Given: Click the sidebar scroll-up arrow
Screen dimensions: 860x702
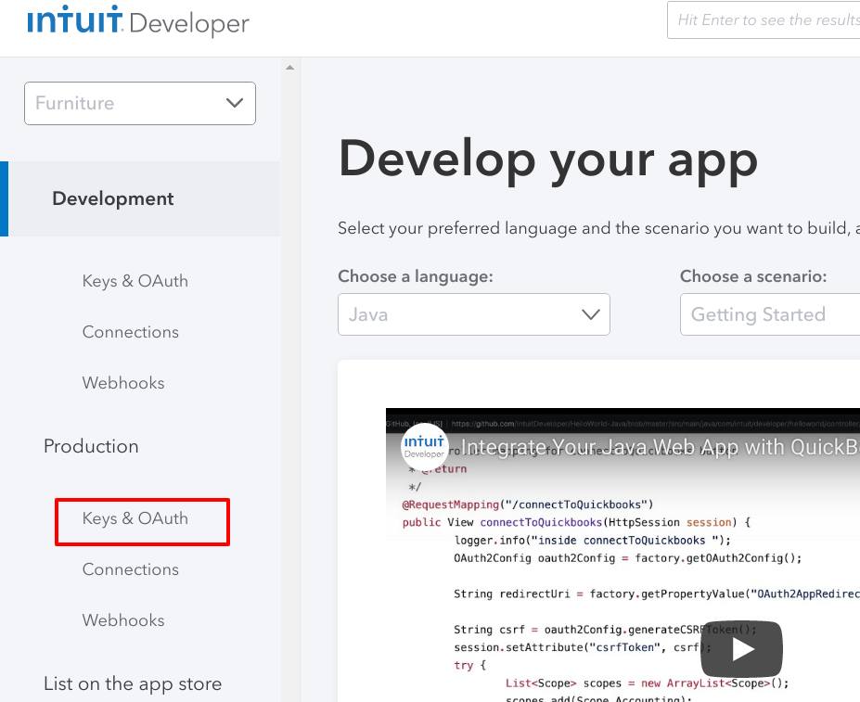Looking at the screenshot, I should pos(290,68).
